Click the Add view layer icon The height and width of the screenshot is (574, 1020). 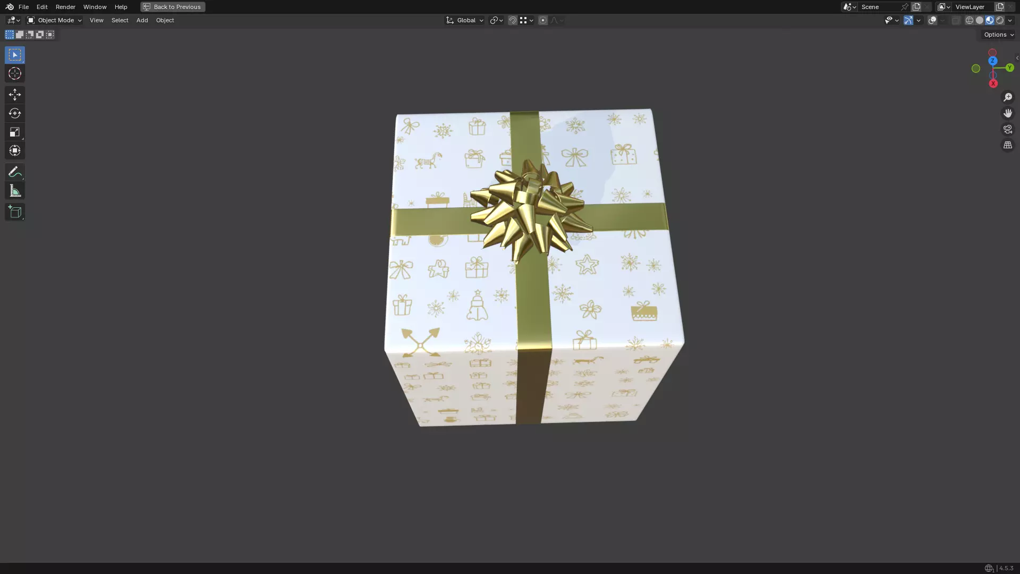pos(999,7)
